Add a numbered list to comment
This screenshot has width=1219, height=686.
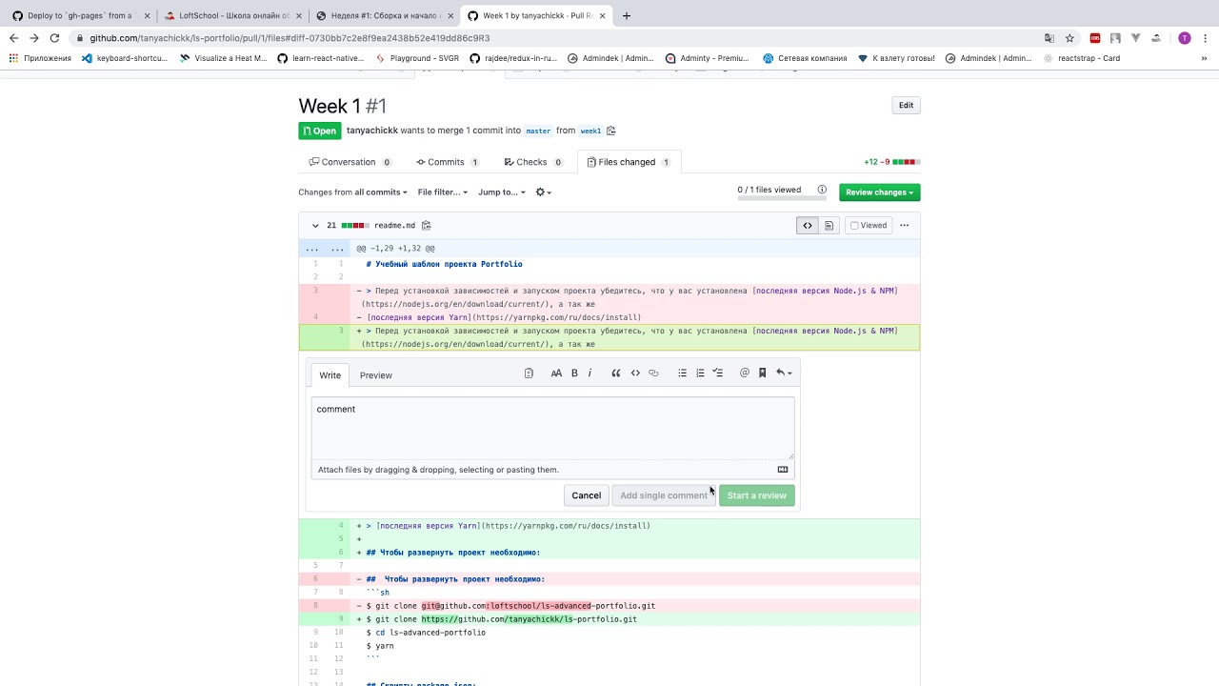pyautogui.click(x=700, y=373)
